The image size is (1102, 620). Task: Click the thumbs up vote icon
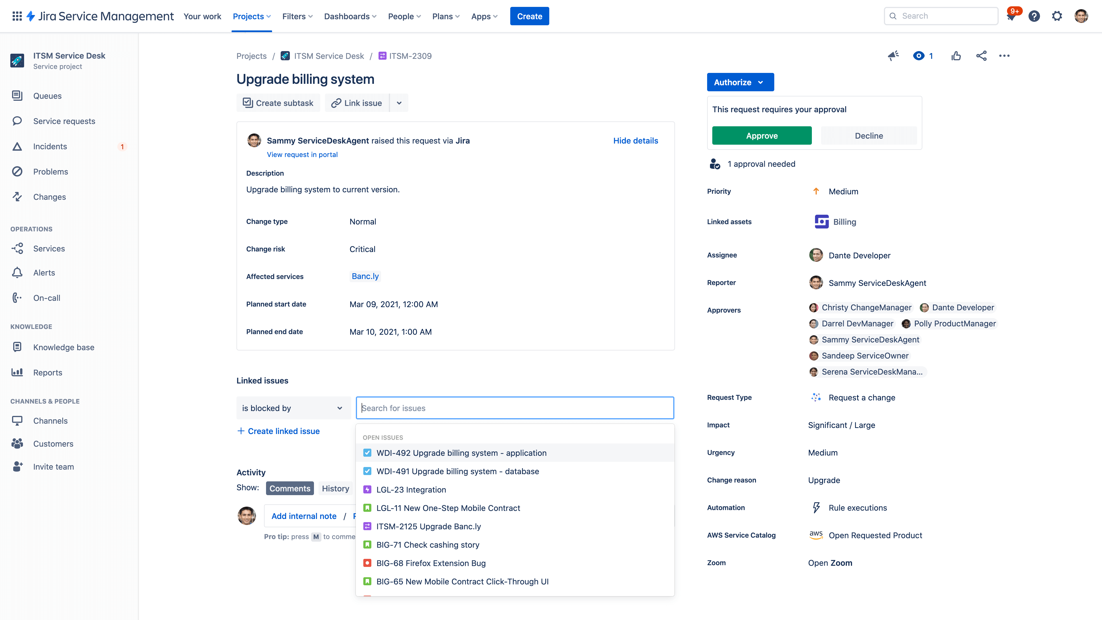(x=956, y=56)
